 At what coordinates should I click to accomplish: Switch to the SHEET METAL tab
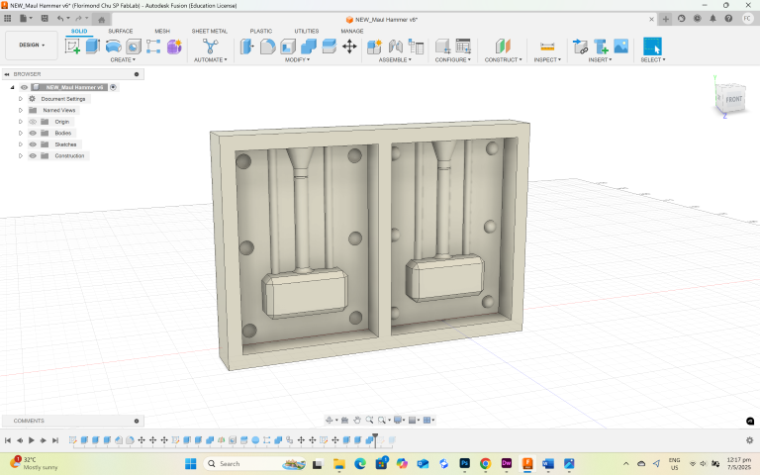[210, 31]
